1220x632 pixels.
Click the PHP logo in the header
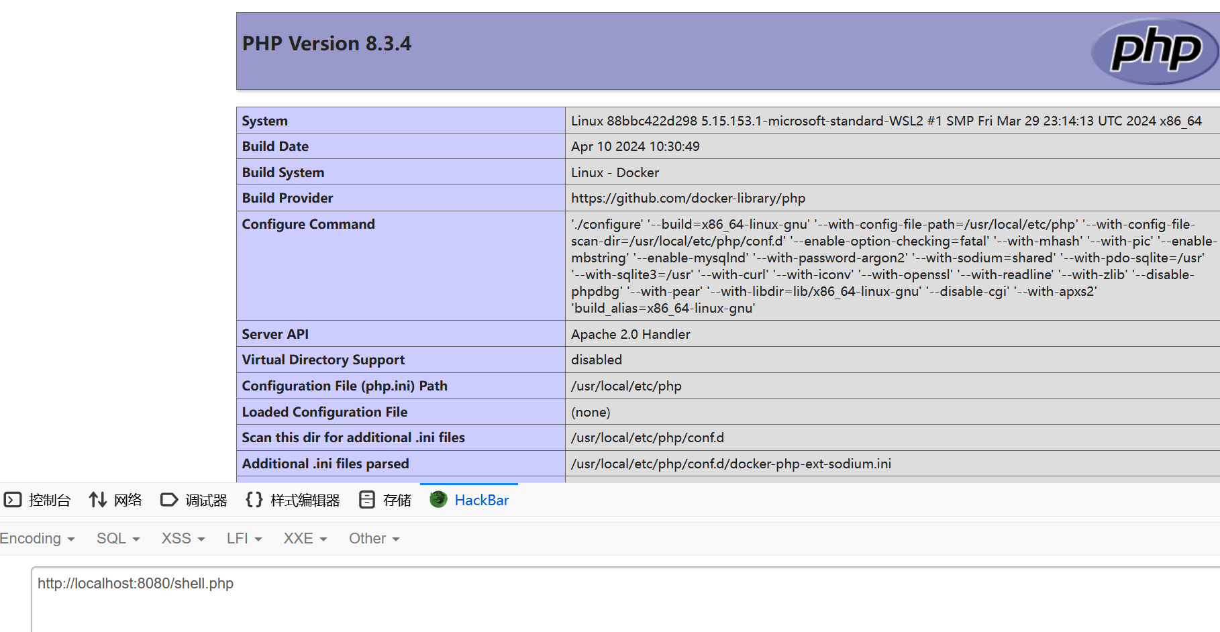coord(1154,51)
